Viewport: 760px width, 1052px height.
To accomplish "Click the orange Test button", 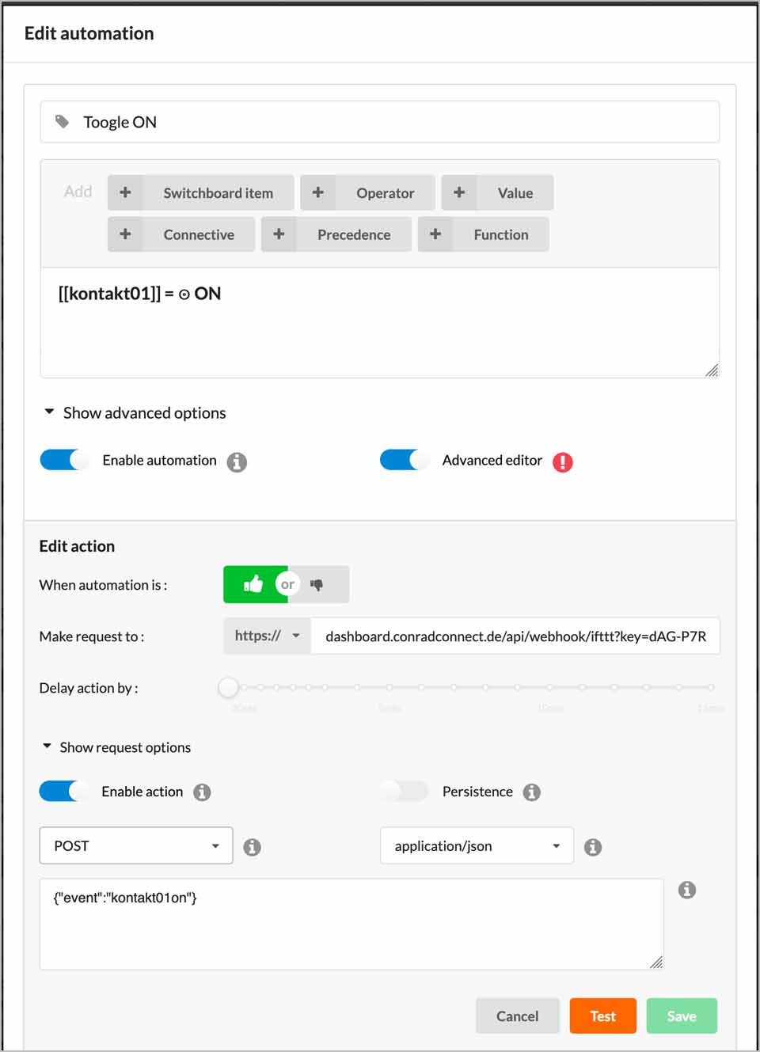I will [603, 1016].
